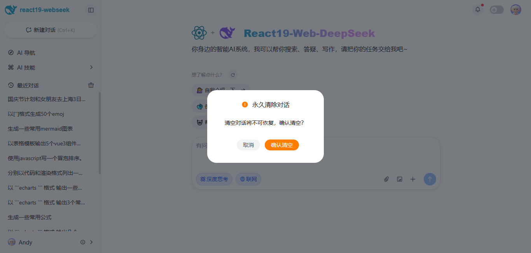This screenshot has height=253, width=531.
Task: Focus the chat message input field
Action: (316, 155)
